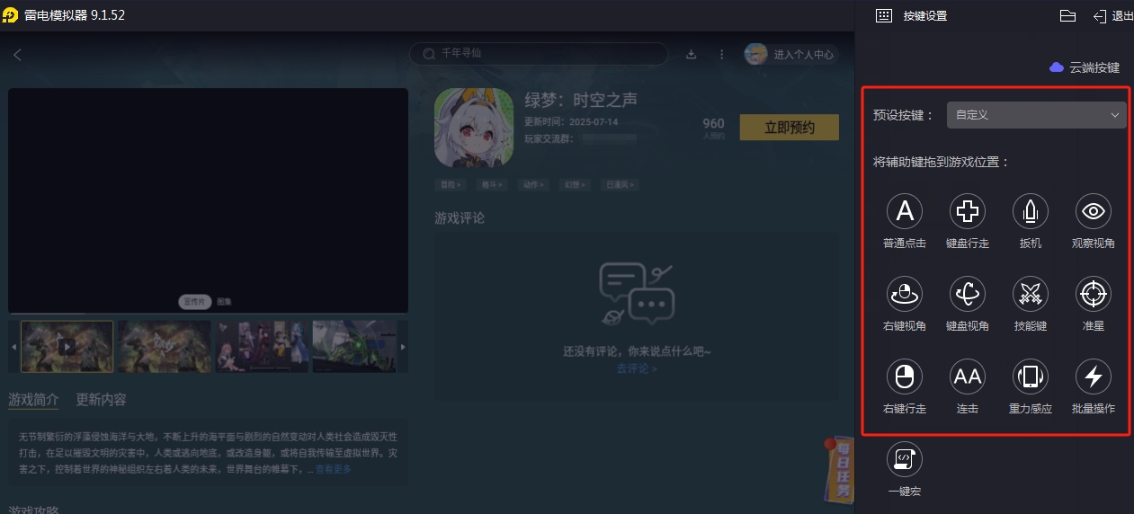Select the 键盘视角 key icon

[x=968, y=294]
